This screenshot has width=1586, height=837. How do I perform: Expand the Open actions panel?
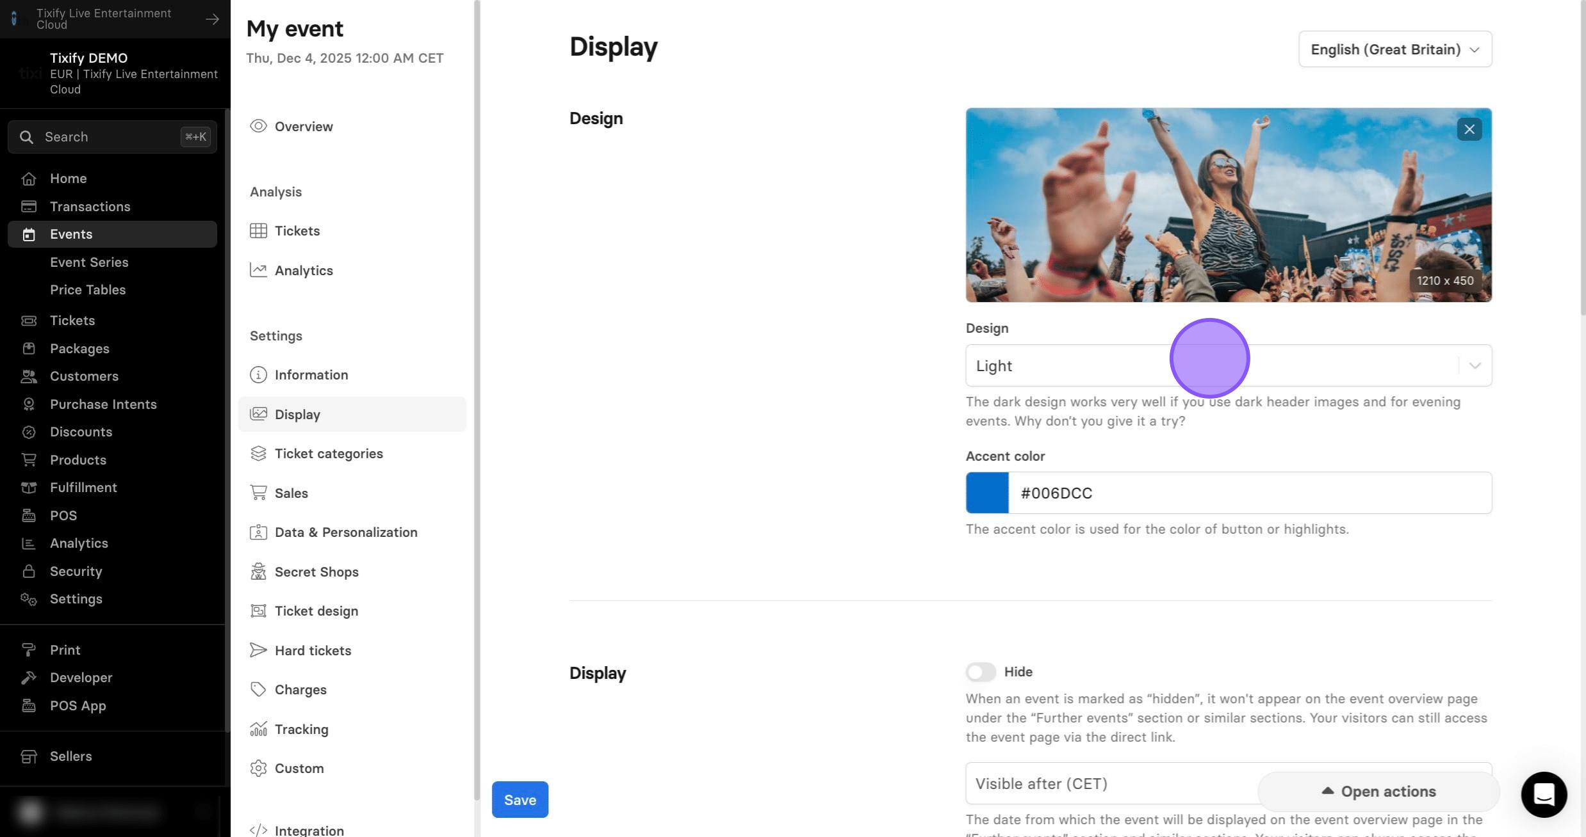coord(1378,792)
